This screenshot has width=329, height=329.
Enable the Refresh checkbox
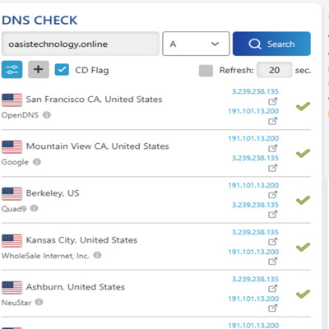tap(206, 71)
